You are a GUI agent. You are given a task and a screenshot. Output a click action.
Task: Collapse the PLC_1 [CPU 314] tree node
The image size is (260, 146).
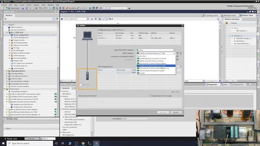7,32
